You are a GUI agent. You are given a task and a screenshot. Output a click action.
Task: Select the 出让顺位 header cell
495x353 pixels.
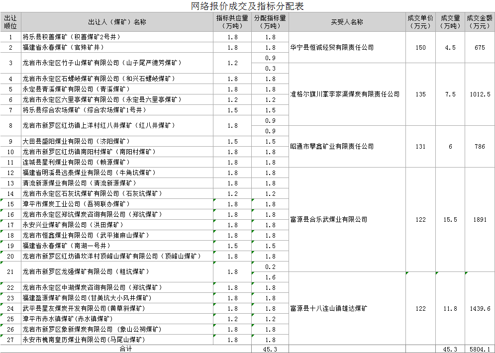pyautogui.click(x=10, y=22)
